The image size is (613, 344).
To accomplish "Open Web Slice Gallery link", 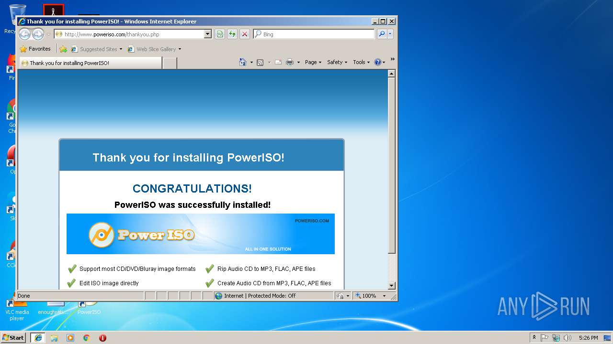I will 154,49.
